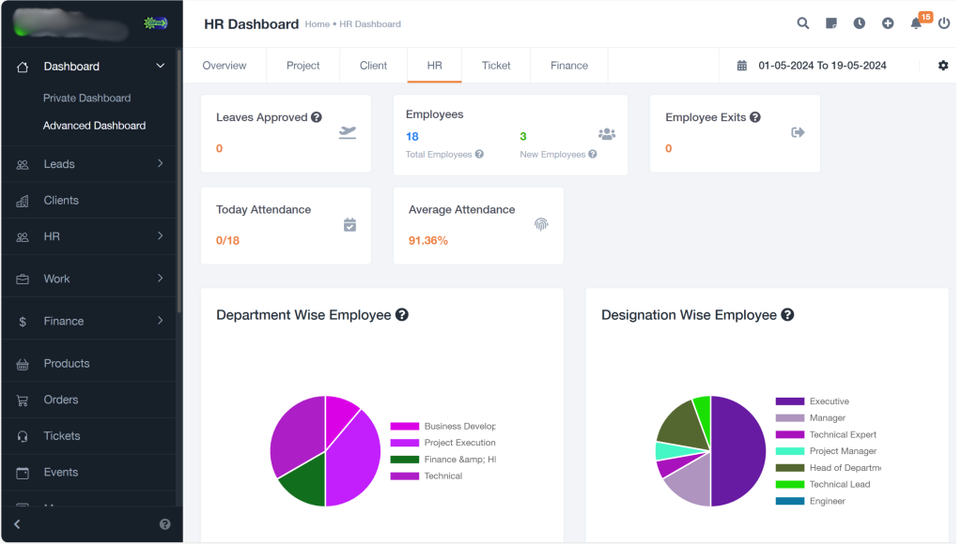
Task: Open dashboard settings gear icon
Action: pyautogui.click(x=943, y=66)
